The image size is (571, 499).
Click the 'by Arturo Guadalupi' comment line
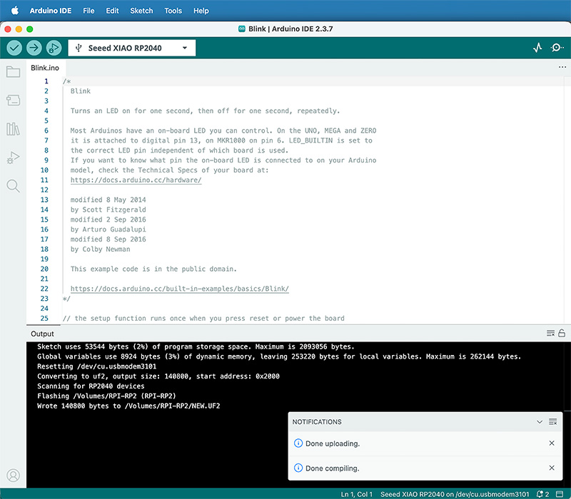108,230
